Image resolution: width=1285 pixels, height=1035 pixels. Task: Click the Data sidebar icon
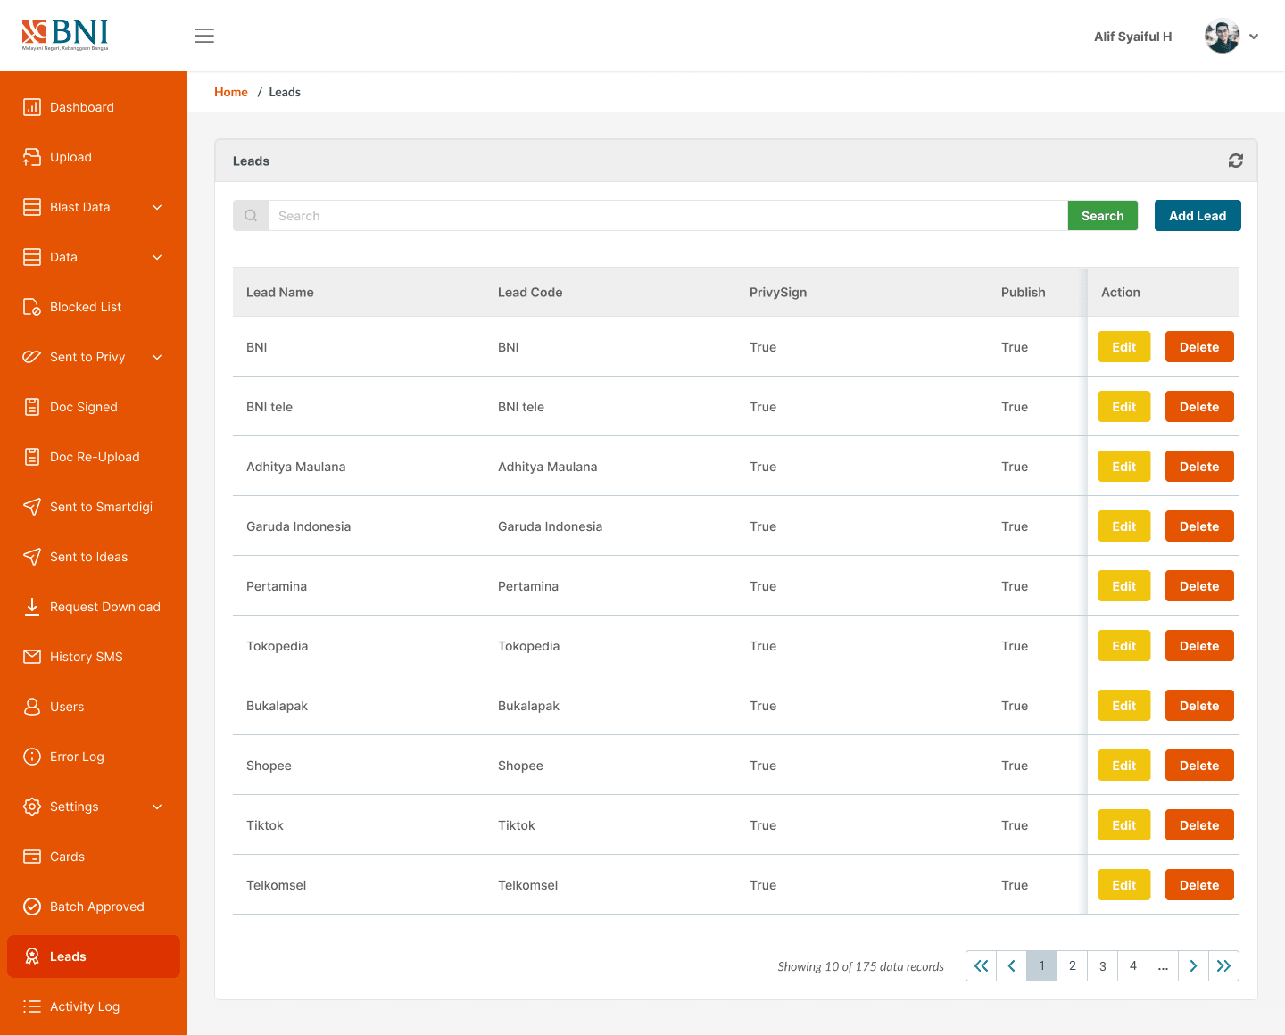(32, 257)
